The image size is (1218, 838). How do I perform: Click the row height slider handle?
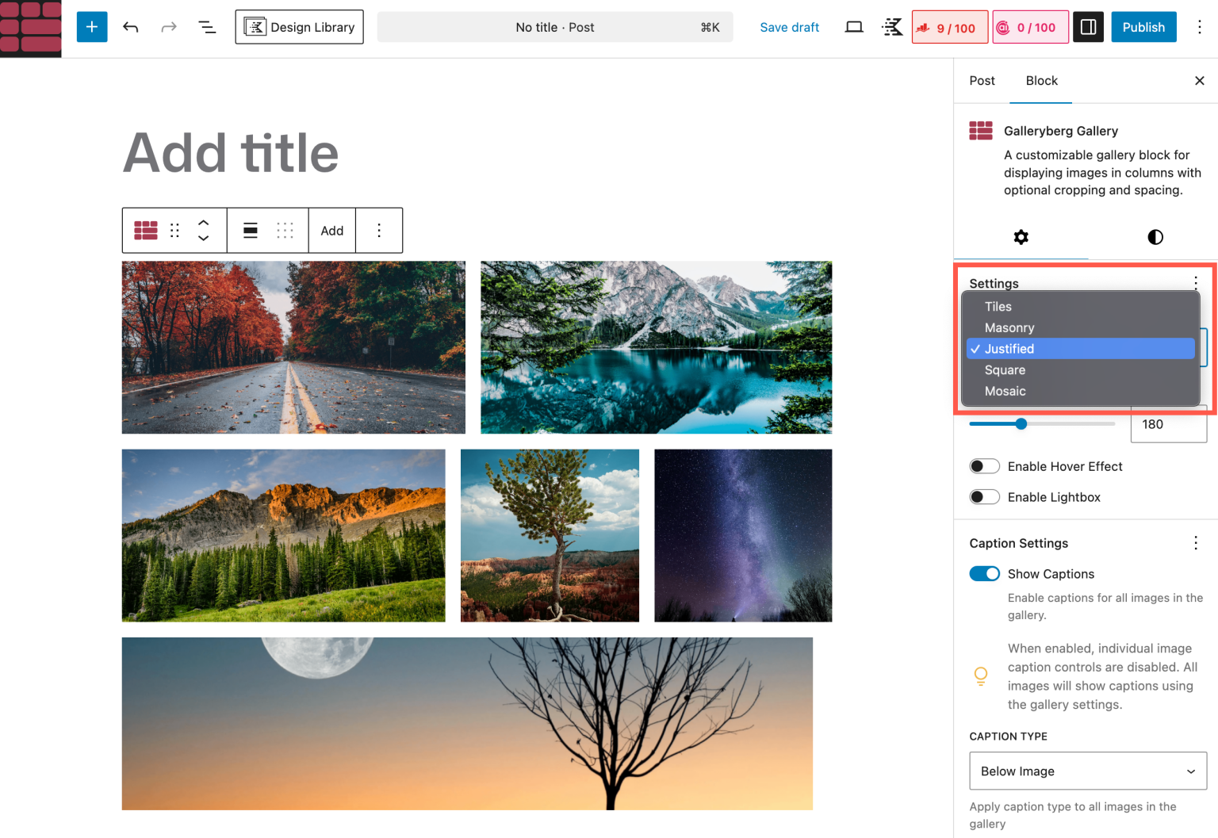tap(1021, 424)
